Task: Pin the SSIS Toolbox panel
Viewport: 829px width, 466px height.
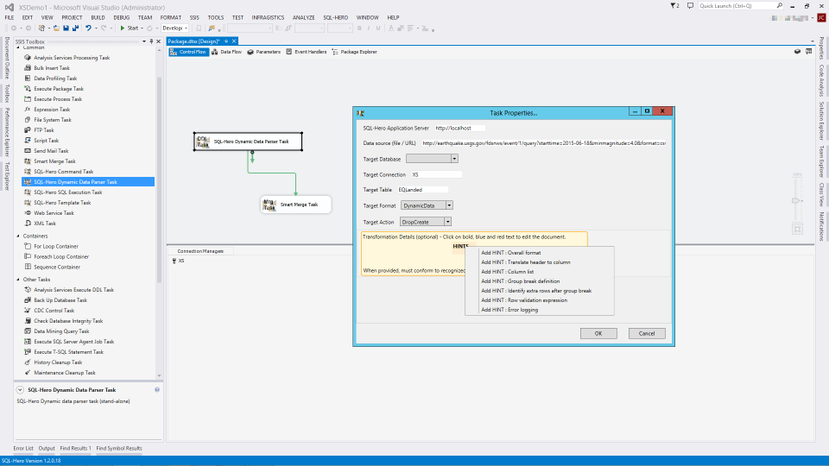Action: click(151, 41)
